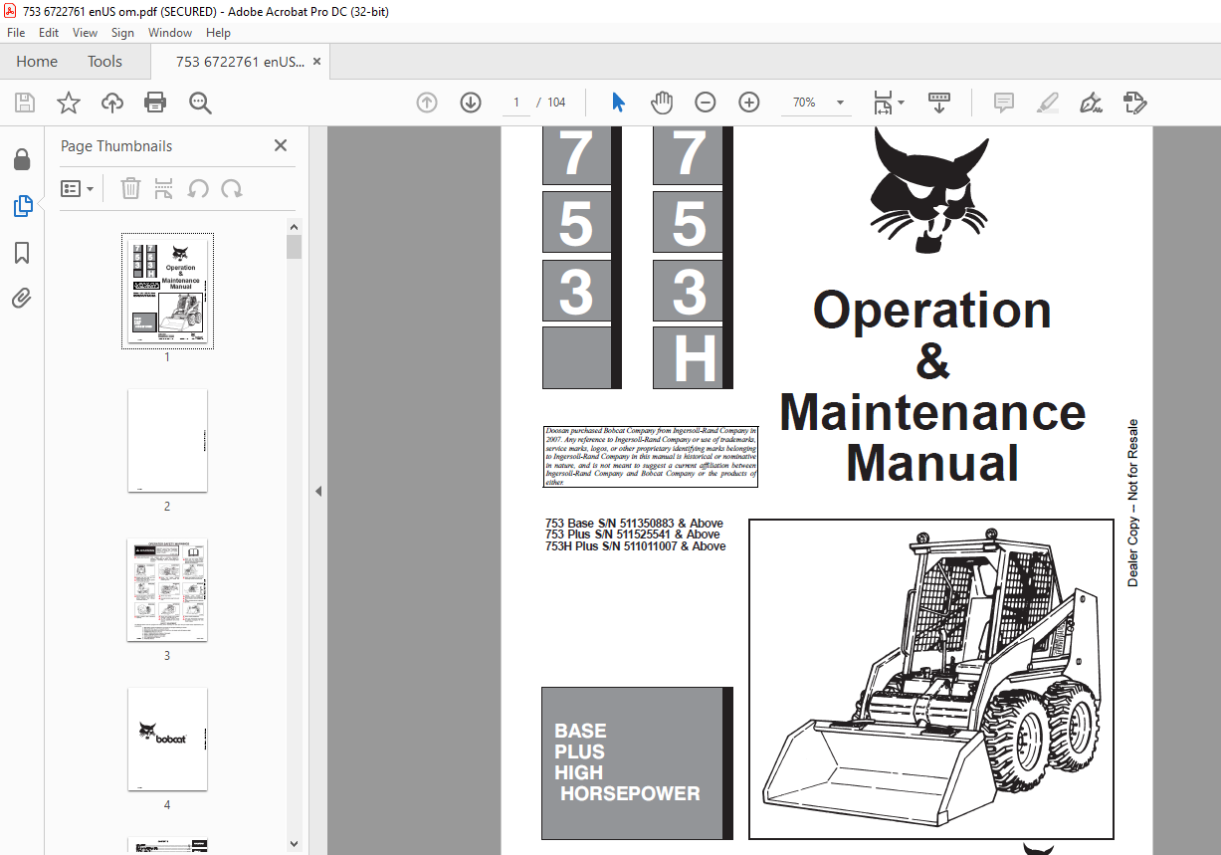
Task: Open the Sign document tool
Action: coord(1092,103)
